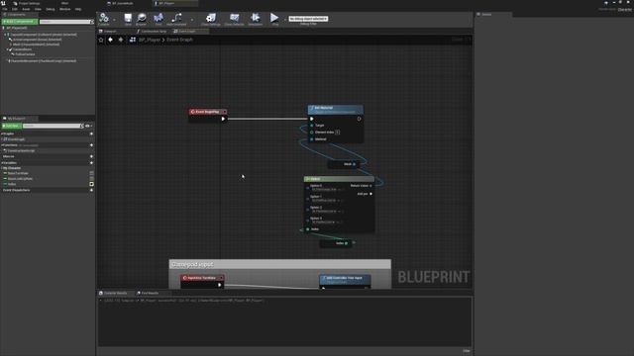Navigate forward with the right arrow
The width and height of the screenshot is (634, 356).
121,40
